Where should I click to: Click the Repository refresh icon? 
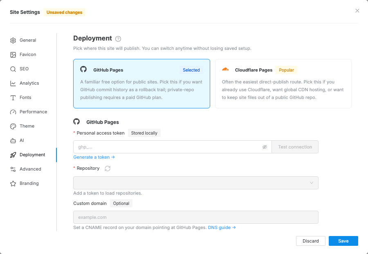[108, 169]
